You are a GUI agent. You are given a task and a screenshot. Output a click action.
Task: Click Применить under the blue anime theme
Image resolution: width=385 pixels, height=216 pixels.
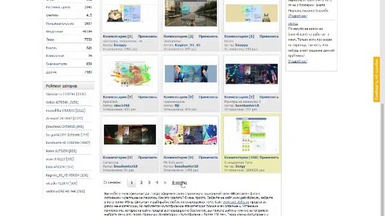(x=208, y=97)
